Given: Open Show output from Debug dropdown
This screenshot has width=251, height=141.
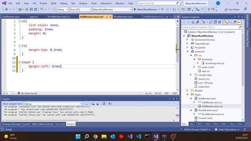Looking at the screenshot, I should (x=53, y=104).
